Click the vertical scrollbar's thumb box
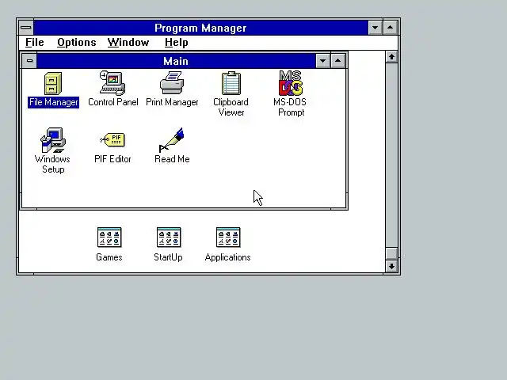 pyautogui.click(x=391, y=253)
